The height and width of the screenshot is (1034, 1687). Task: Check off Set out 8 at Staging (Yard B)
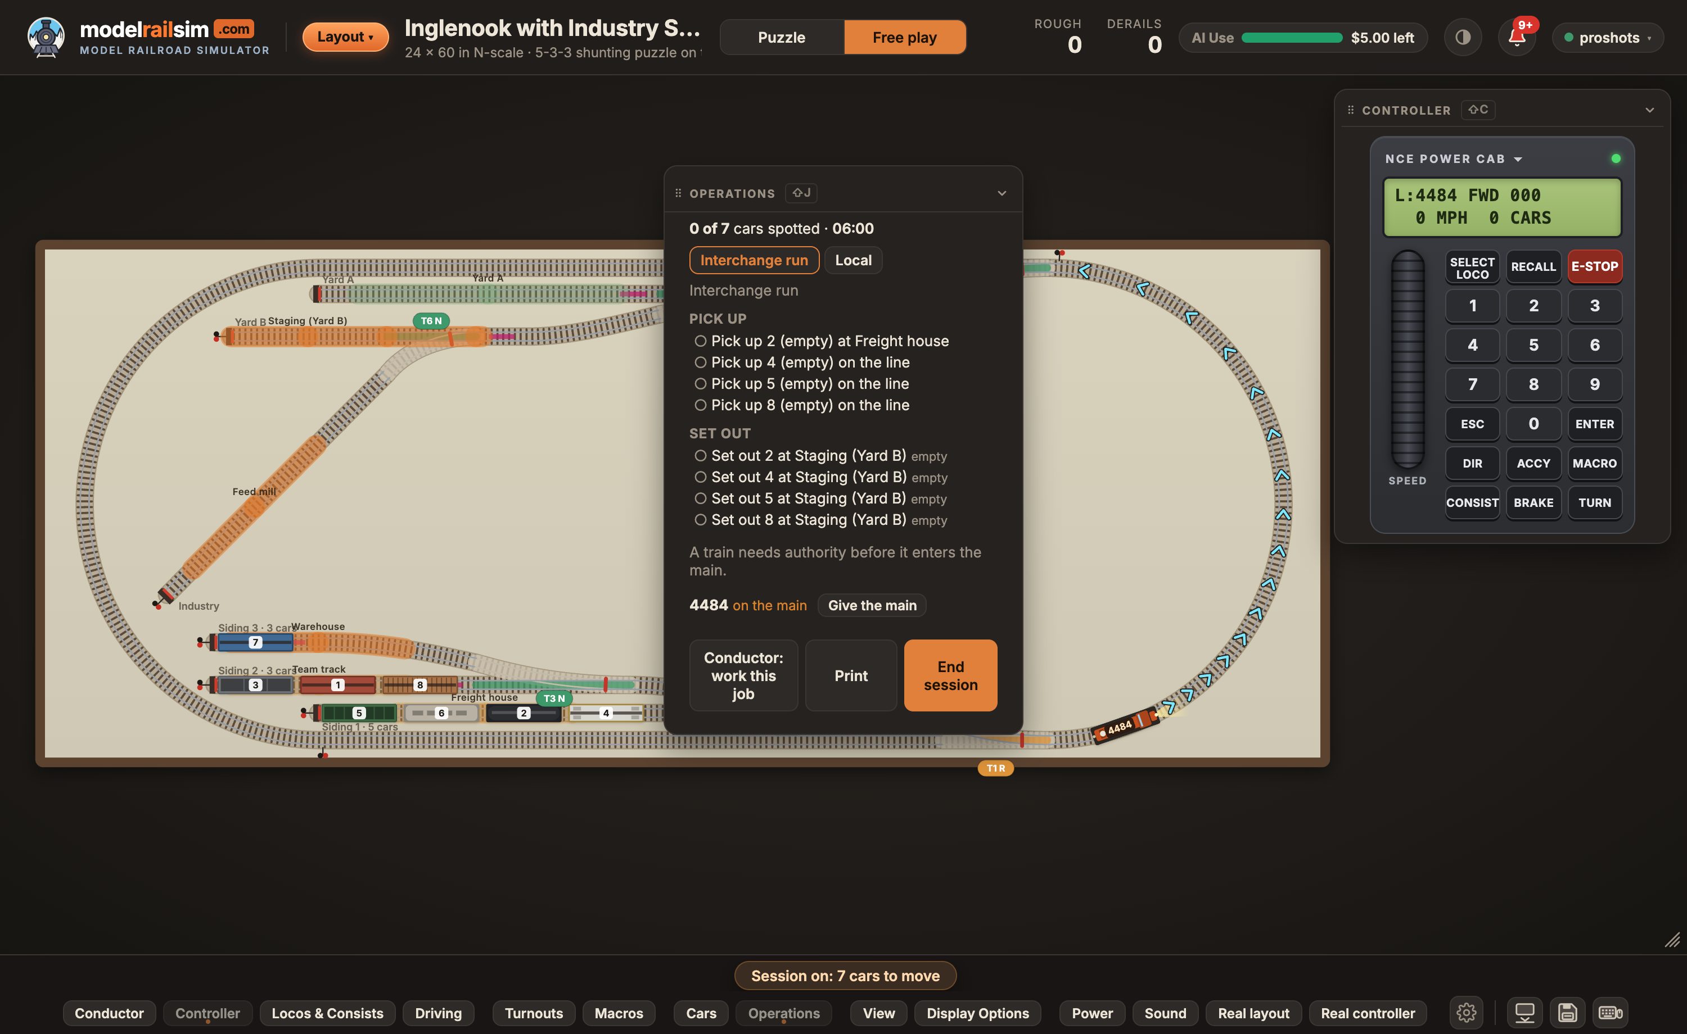point(701,520)
